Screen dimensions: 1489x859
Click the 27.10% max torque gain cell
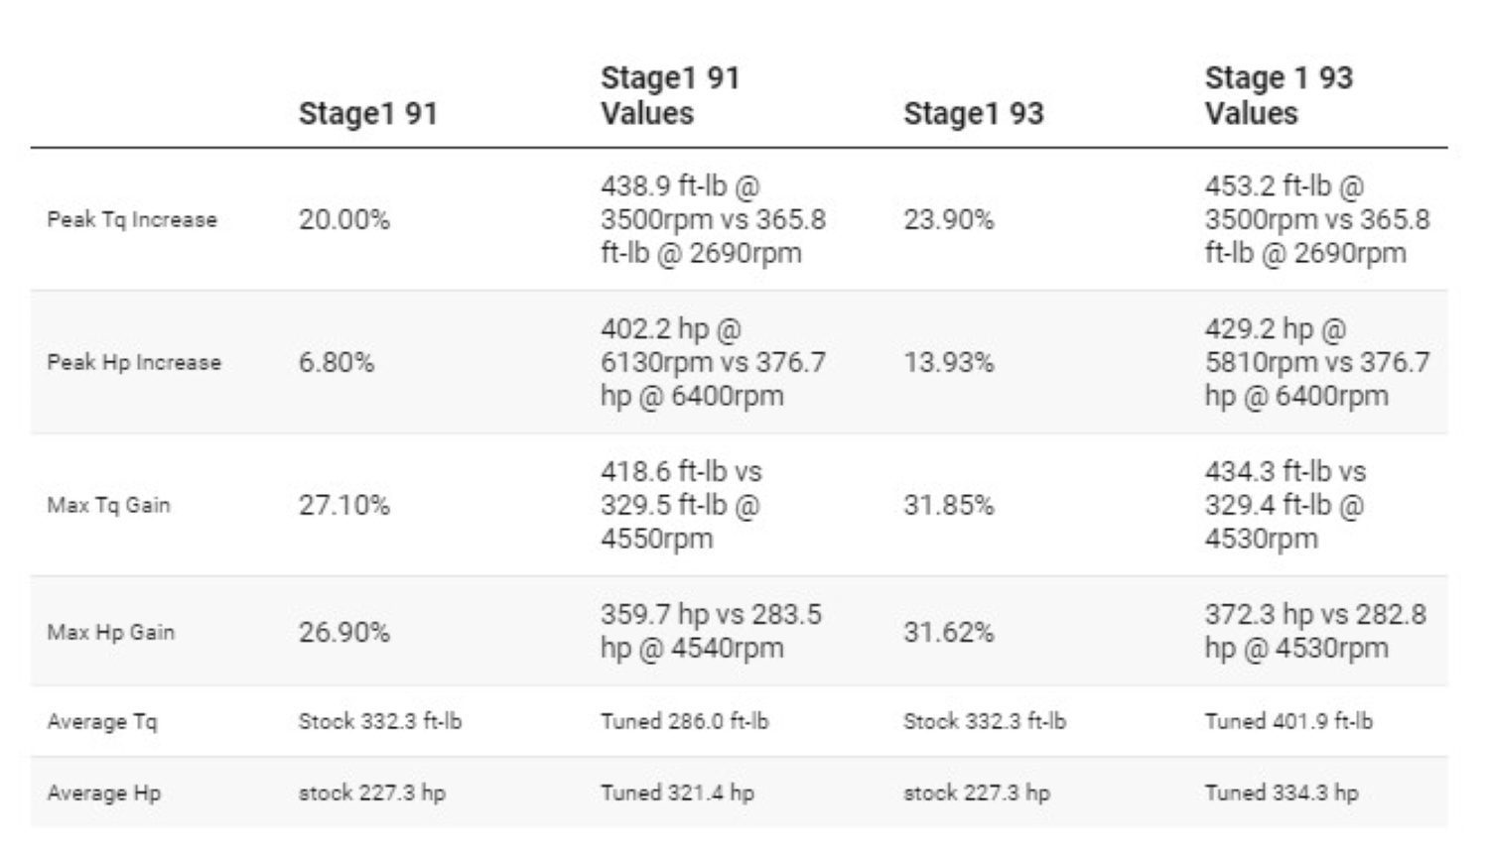pos(343,505)
